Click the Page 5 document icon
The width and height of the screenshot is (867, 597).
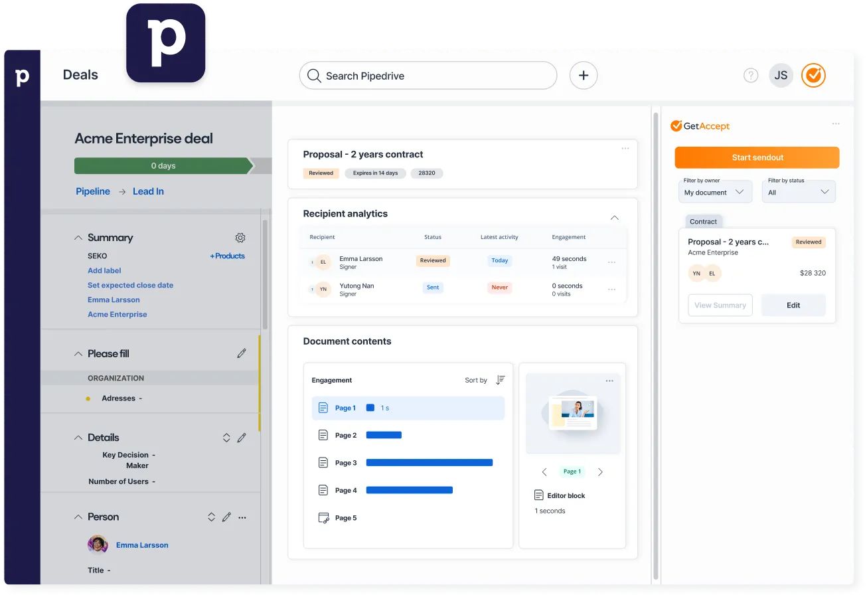coord(323,518)
